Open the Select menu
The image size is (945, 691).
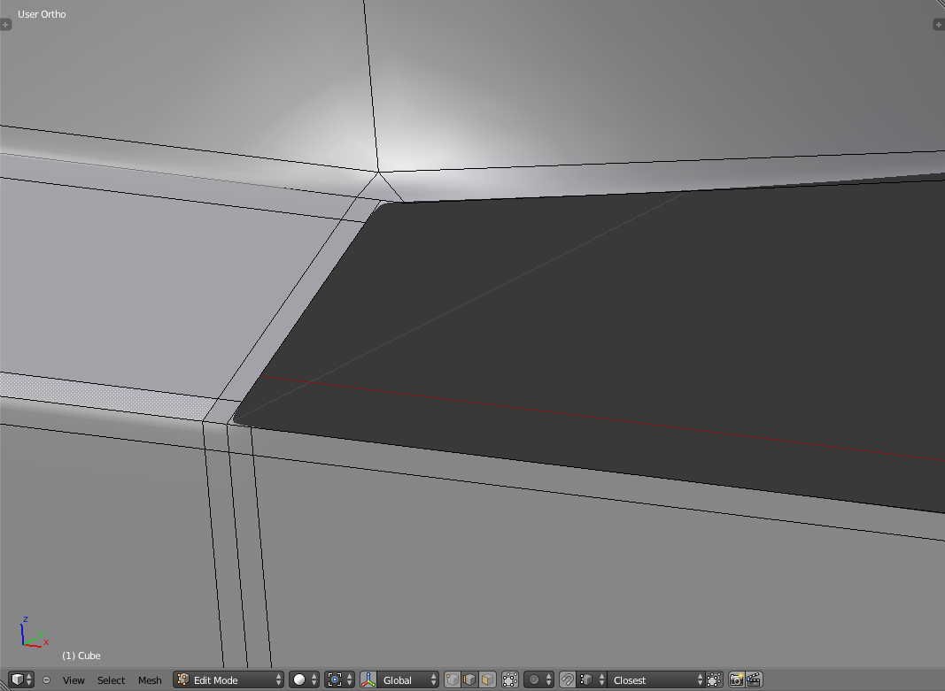point(111,680)
